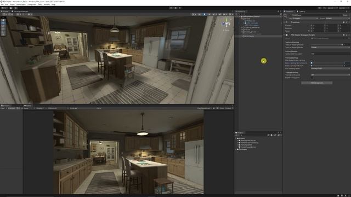Select the View (hand) tool in Scene overlay
Viewport: 351px width, 197px height.
coord(3,20)
